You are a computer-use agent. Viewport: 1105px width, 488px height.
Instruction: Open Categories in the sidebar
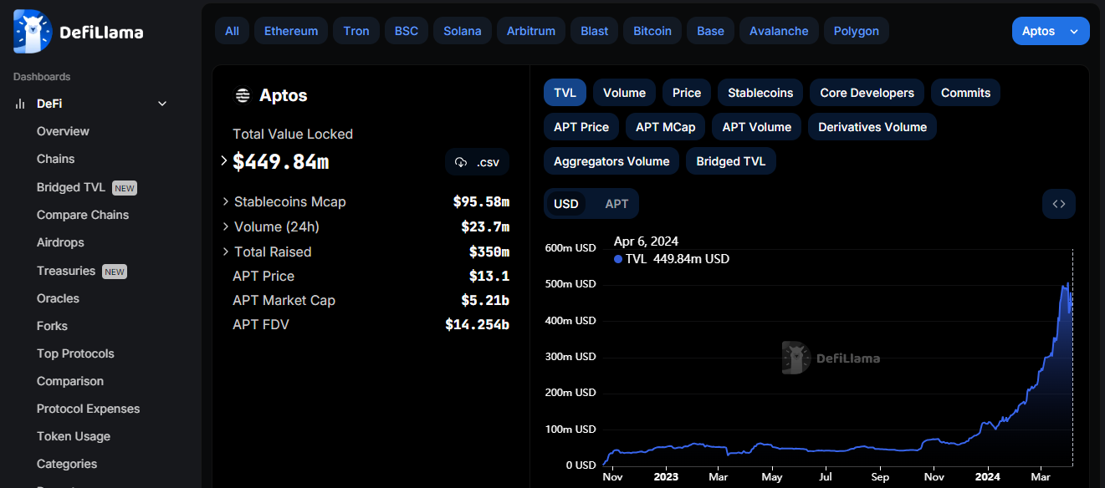tap(67, 464)
